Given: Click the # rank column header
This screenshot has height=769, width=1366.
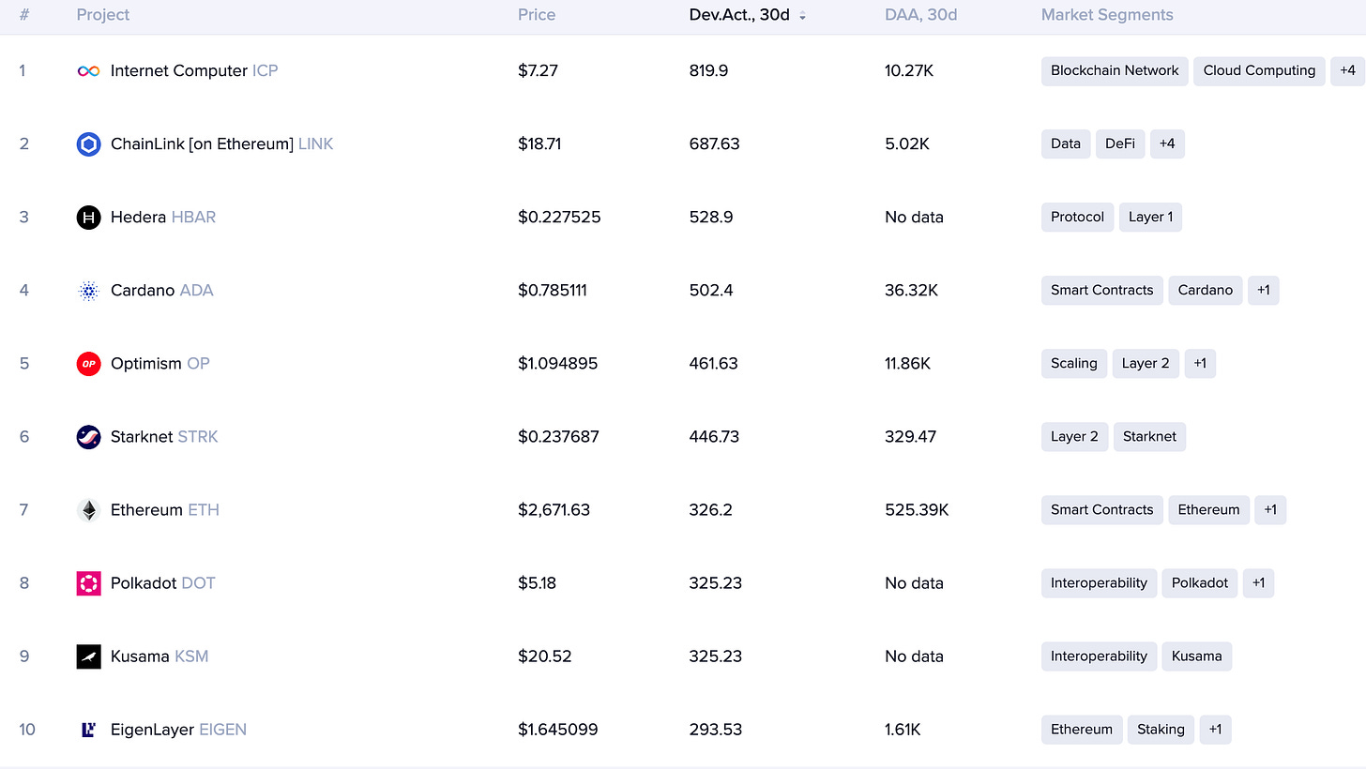Looking at the screenshot, I should (x=24, y=15).
